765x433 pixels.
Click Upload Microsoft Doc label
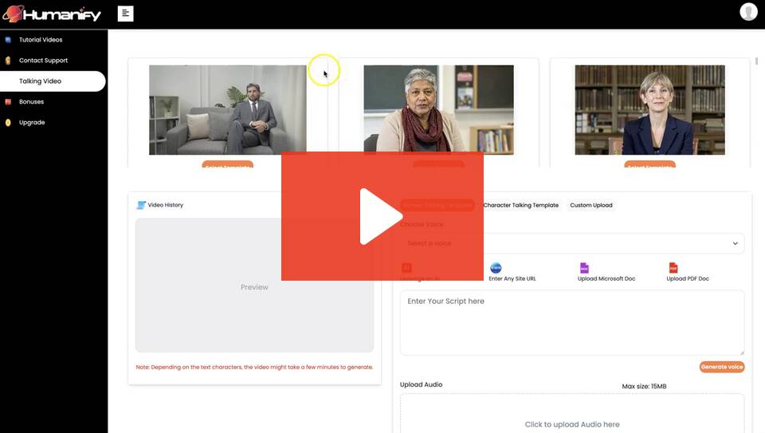pyautogui.click(x=606, y=279)
